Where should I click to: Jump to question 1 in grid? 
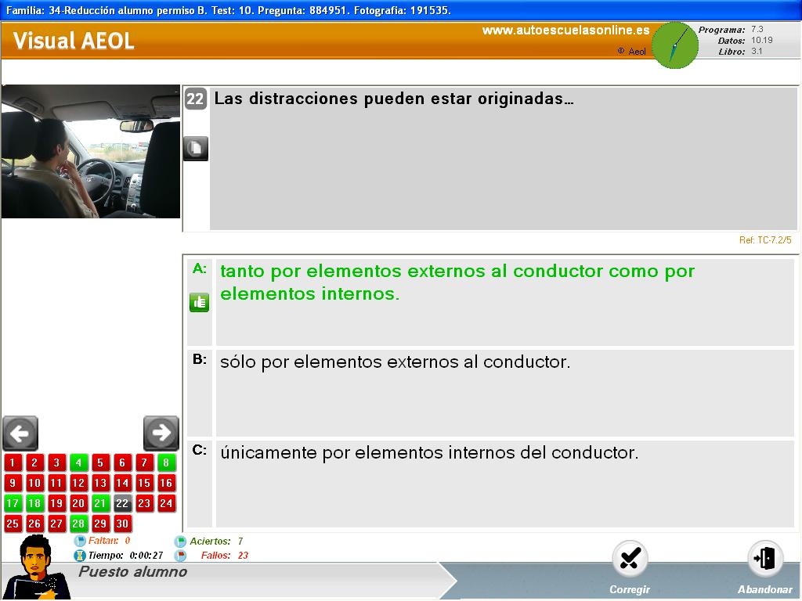point(13,462)
